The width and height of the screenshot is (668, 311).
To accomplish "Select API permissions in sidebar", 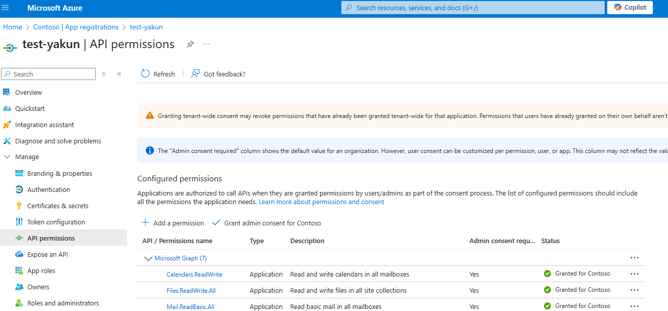I will pos(63,238).
